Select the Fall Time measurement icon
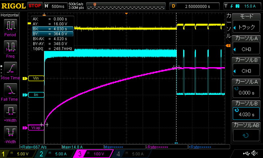 [x=11, y=90]
